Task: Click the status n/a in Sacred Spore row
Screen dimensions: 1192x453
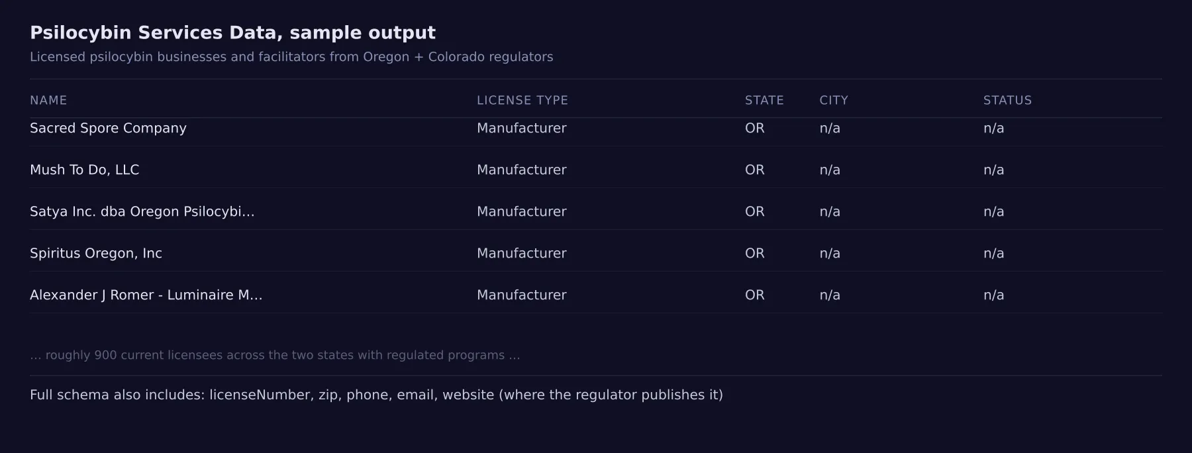Action: [993, 128]
